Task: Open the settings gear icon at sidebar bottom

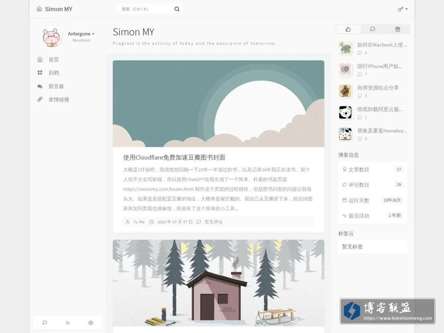Action: click(91, 323)
